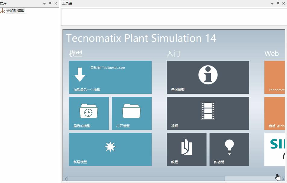Open the 工具箱 panel options dropdown arrow
Image resolution: width=287 pixels, height=183 pixels.
click(272, 3)
